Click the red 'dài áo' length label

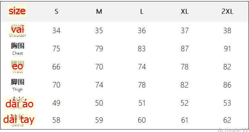(19, 104)
